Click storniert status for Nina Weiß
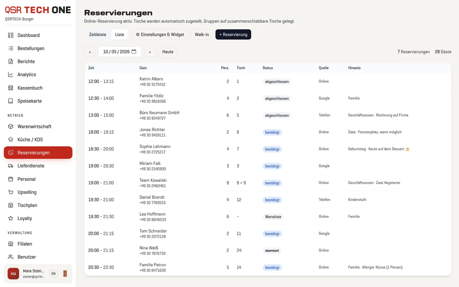 pos(272,251)
